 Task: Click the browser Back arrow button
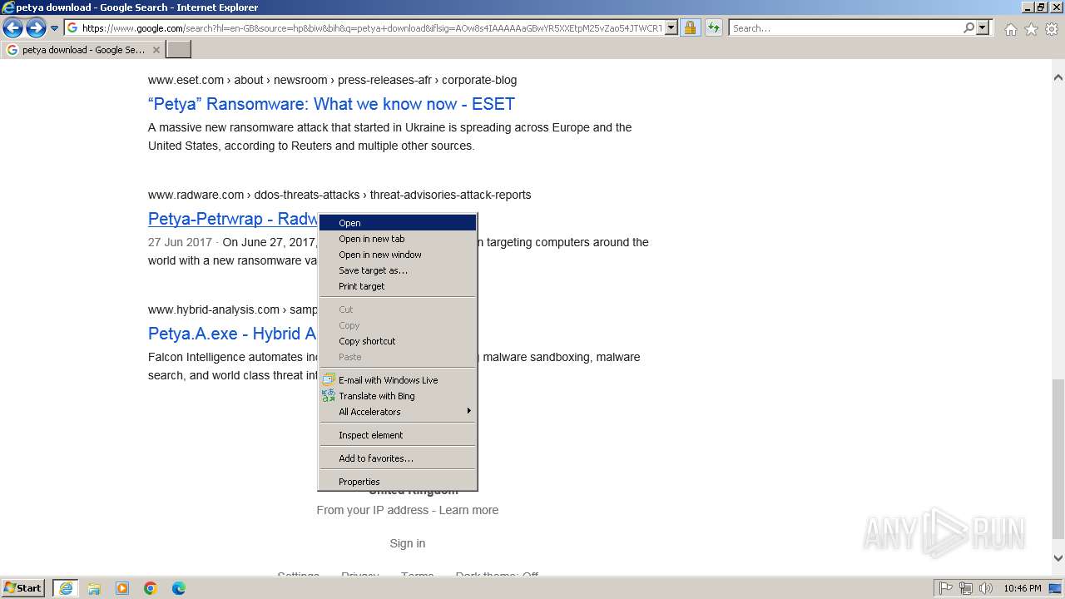pos(12,28)
